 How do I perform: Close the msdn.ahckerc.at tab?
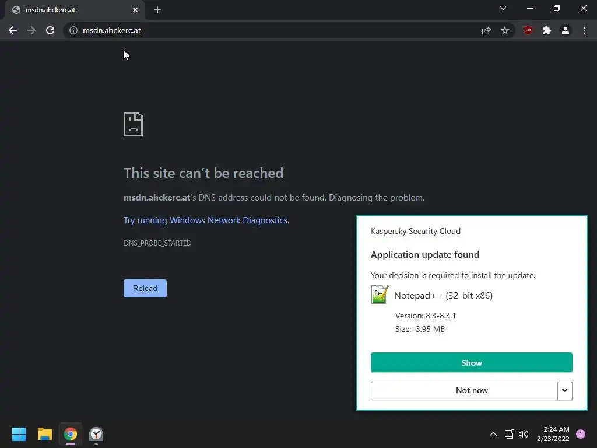[135, 10]
